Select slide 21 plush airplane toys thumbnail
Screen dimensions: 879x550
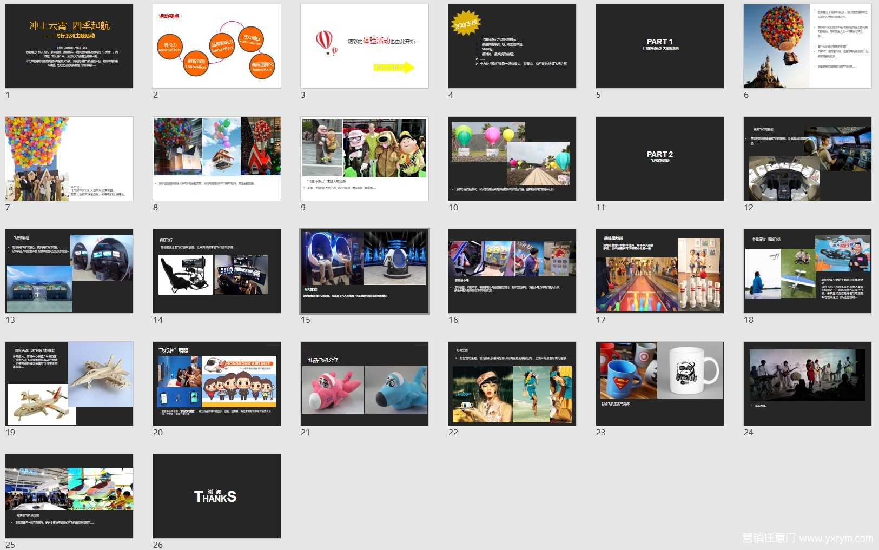pos(365,383)
